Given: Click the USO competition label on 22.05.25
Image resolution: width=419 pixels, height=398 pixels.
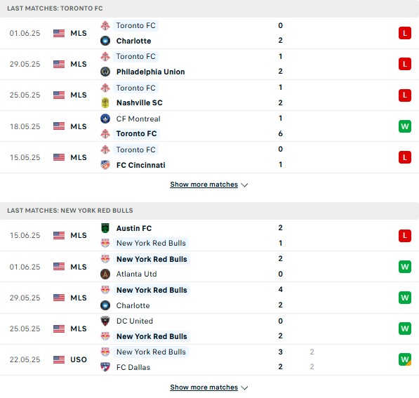Looking at the screenshot, I should coord(79,359).
